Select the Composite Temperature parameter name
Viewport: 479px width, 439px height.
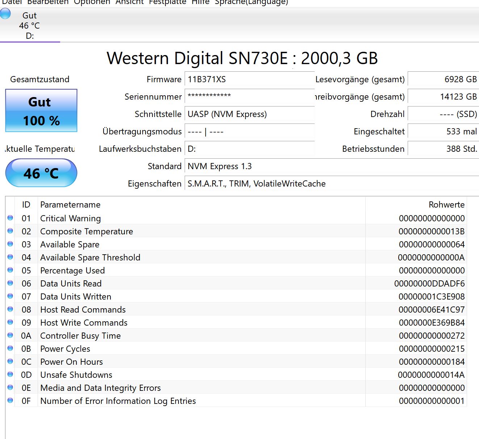click(87, 231)
